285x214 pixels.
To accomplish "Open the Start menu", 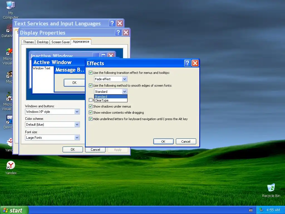I will (x=14, y=210).
